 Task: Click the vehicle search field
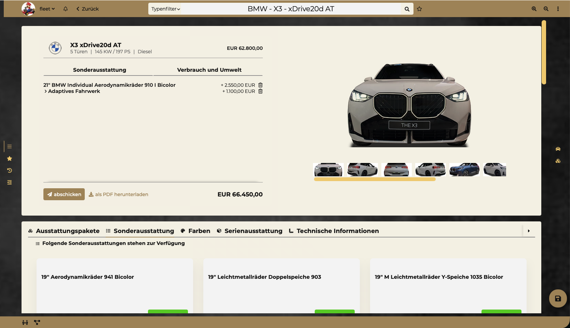coord(291,9)
